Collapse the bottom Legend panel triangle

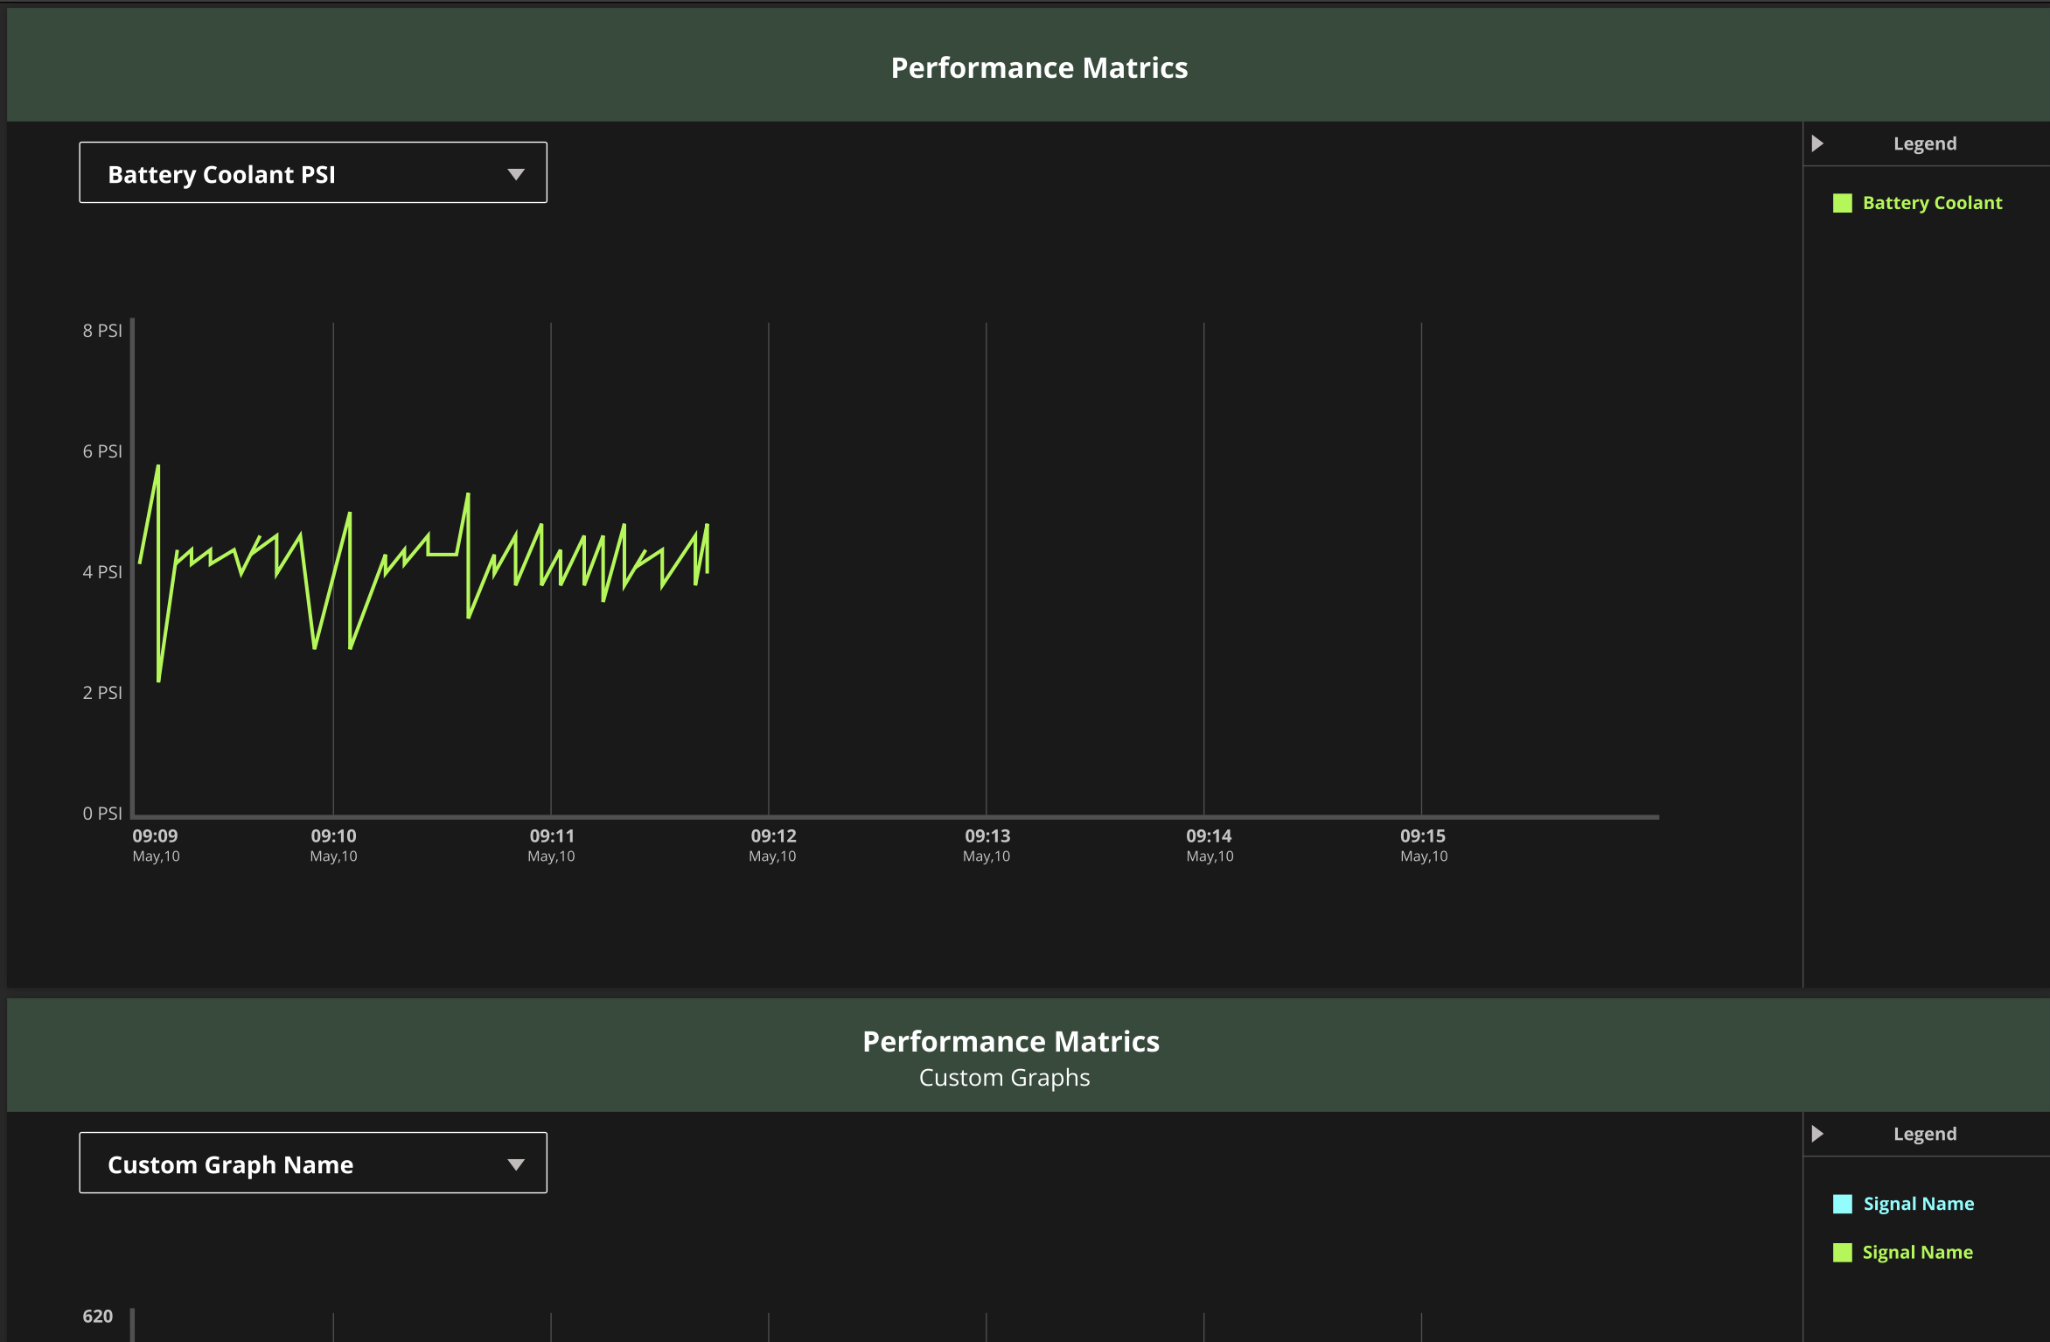point(1817,1134)
